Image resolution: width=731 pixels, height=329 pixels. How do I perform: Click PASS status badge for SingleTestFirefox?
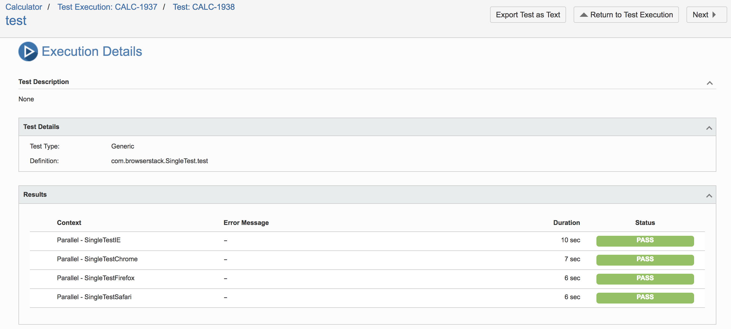click(645, 279)
